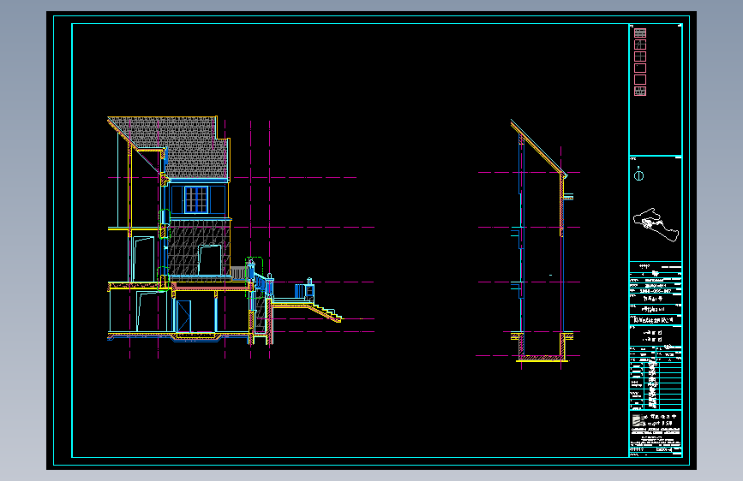743x481 pixels.
Task: Click the bottom hatched pink key plan thumbnail
Action: (x=640, y=91)
